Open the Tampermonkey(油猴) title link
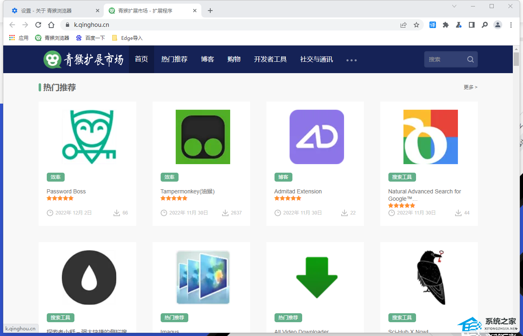Viewport: 523px width, 336px height. (187, 191)
